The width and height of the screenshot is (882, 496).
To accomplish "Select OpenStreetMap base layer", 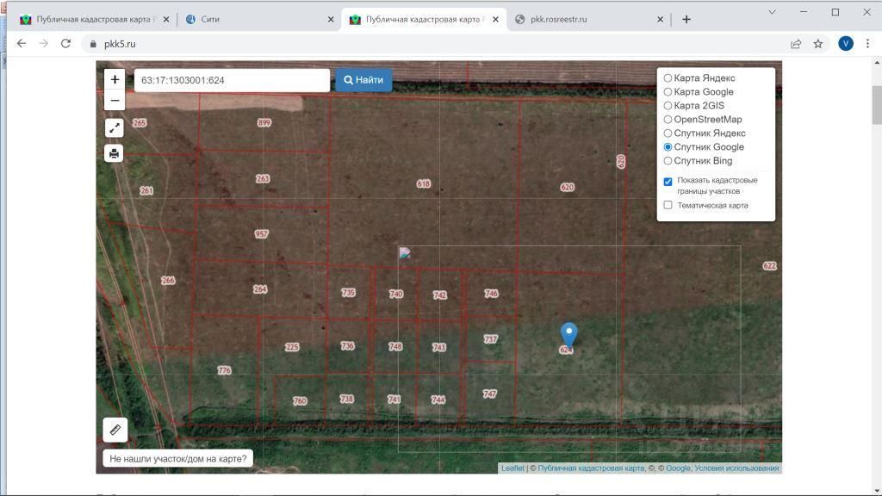I will 668,119.
